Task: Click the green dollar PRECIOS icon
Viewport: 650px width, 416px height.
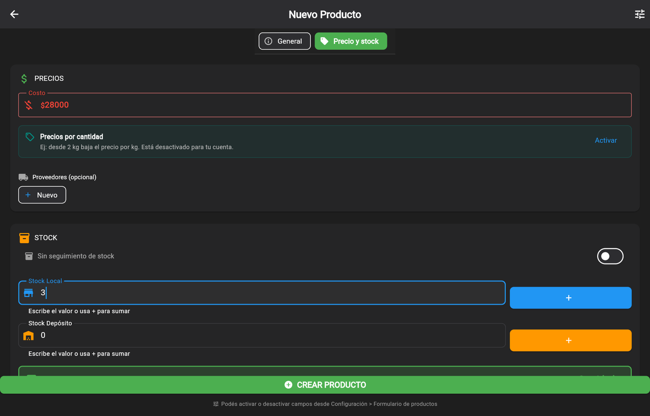Action: [24, 79]
